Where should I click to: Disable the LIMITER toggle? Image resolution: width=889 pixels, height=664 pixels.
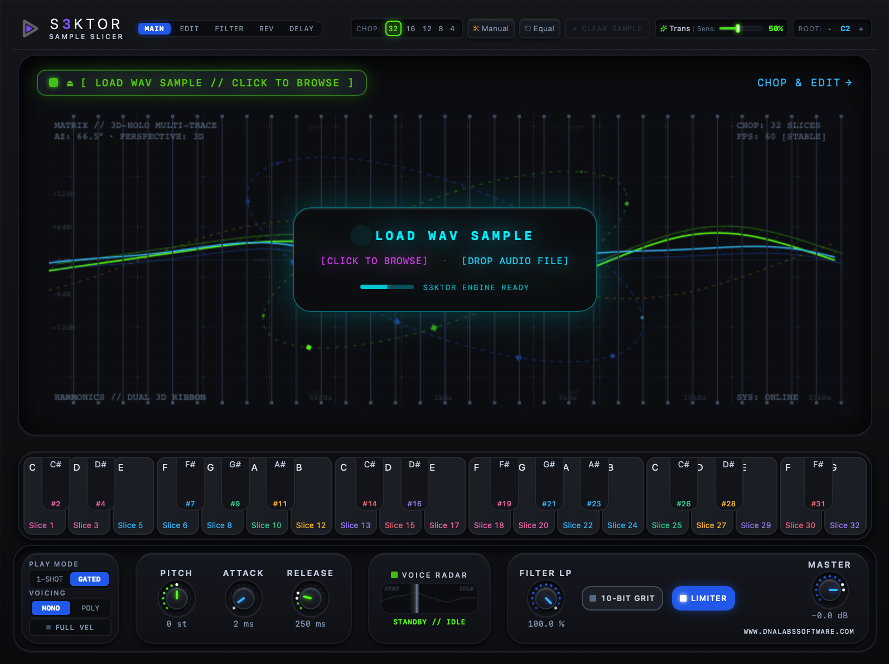point(703,598)
